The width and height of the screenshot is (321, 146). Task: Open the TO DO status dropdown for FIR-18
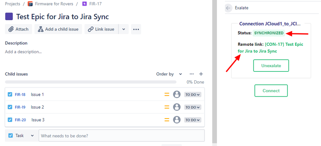point(193,95)
